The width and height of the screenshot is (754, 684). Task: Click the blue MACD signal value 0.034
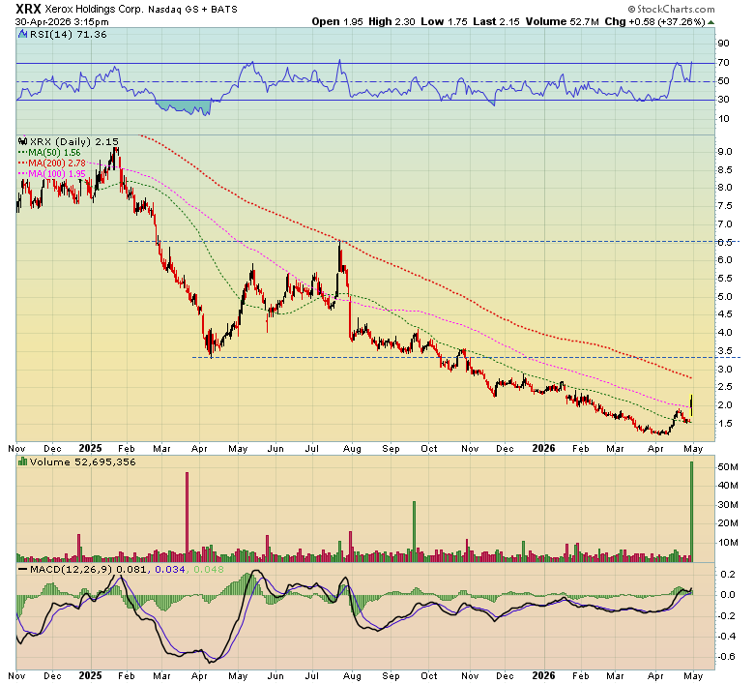click(x=170, y=569)
